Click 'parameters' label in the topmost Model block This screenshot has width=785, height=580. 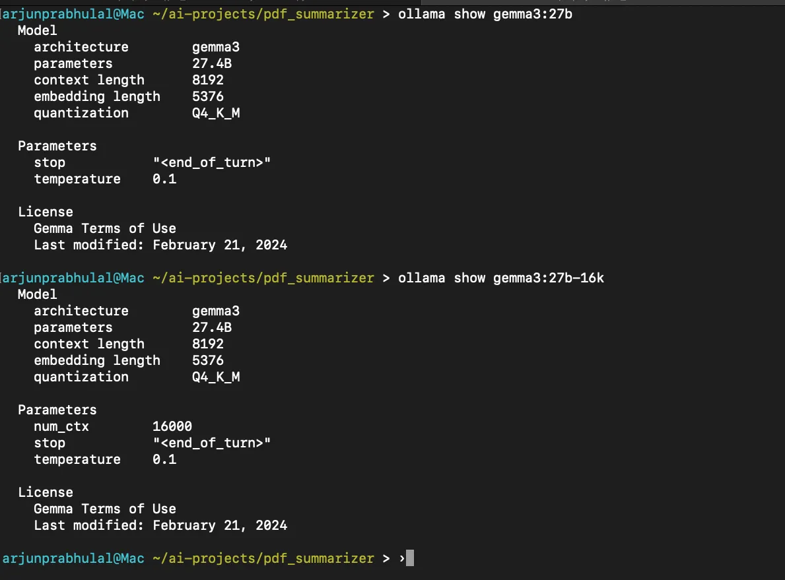pyautogui.click(x=73, y=64)
